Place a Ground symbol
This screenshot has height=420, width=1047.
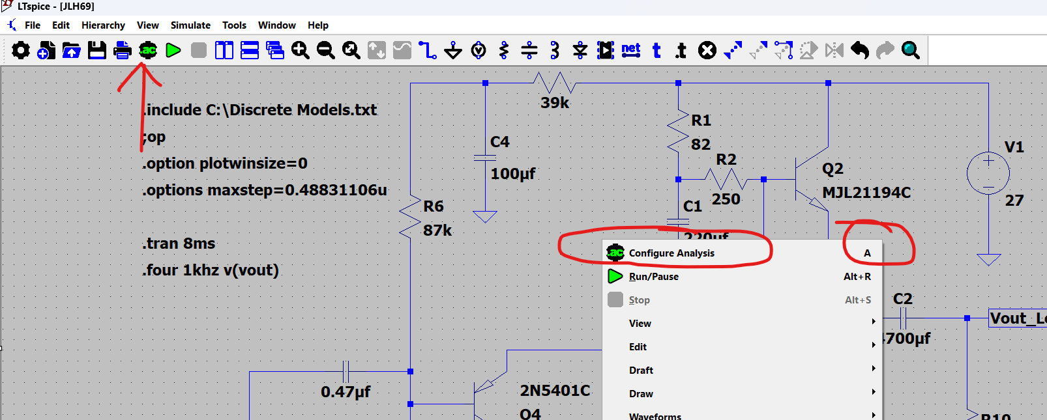pos(453,50)
